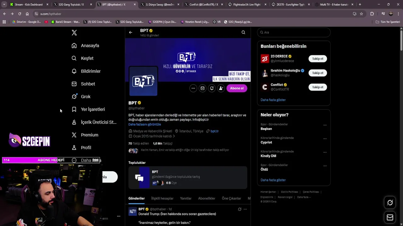Viewport: 403px width, 226px height.
Task: Open Premium X icon in sidebar
Action: (x=74, y=135)
